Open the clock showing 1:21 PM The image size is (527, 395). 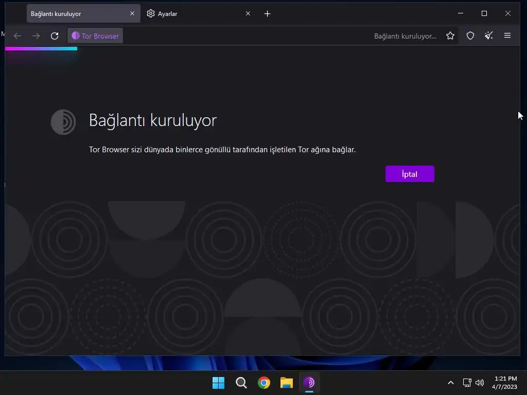tap(504, 383)
